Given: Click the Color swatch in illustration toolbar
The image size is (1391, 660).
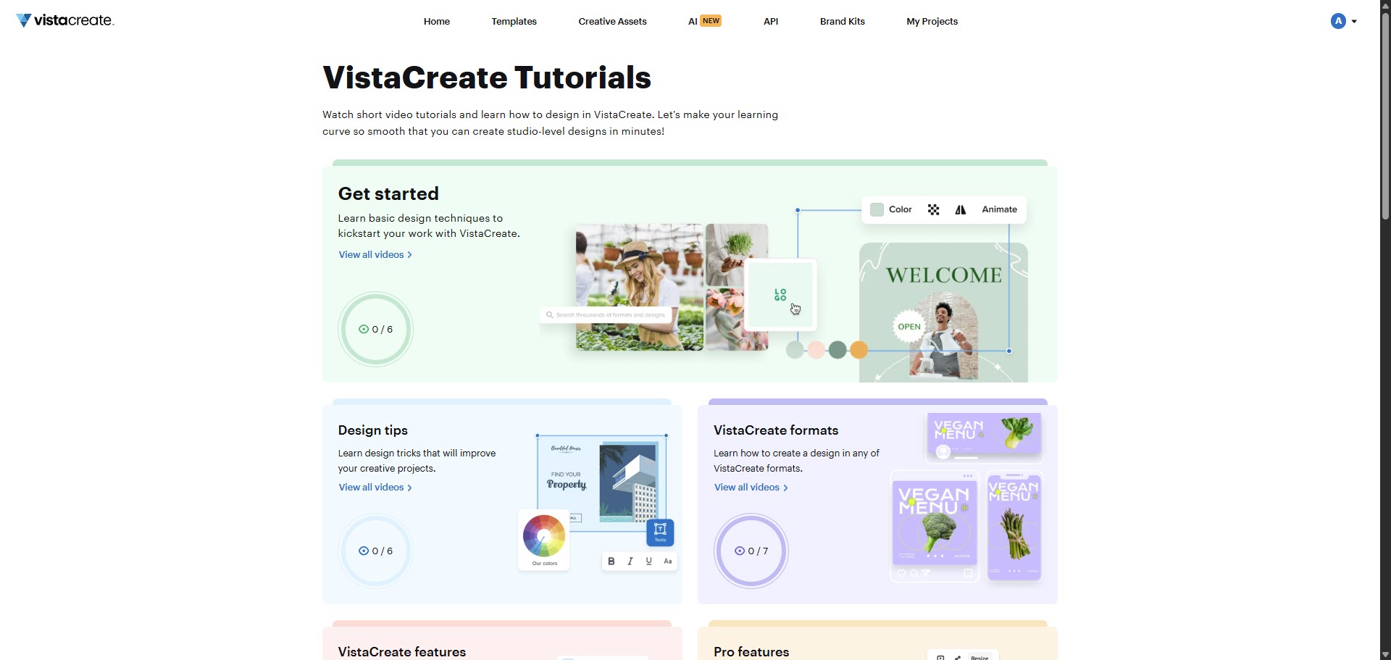Looking at the screenshot, I should 877,209.
